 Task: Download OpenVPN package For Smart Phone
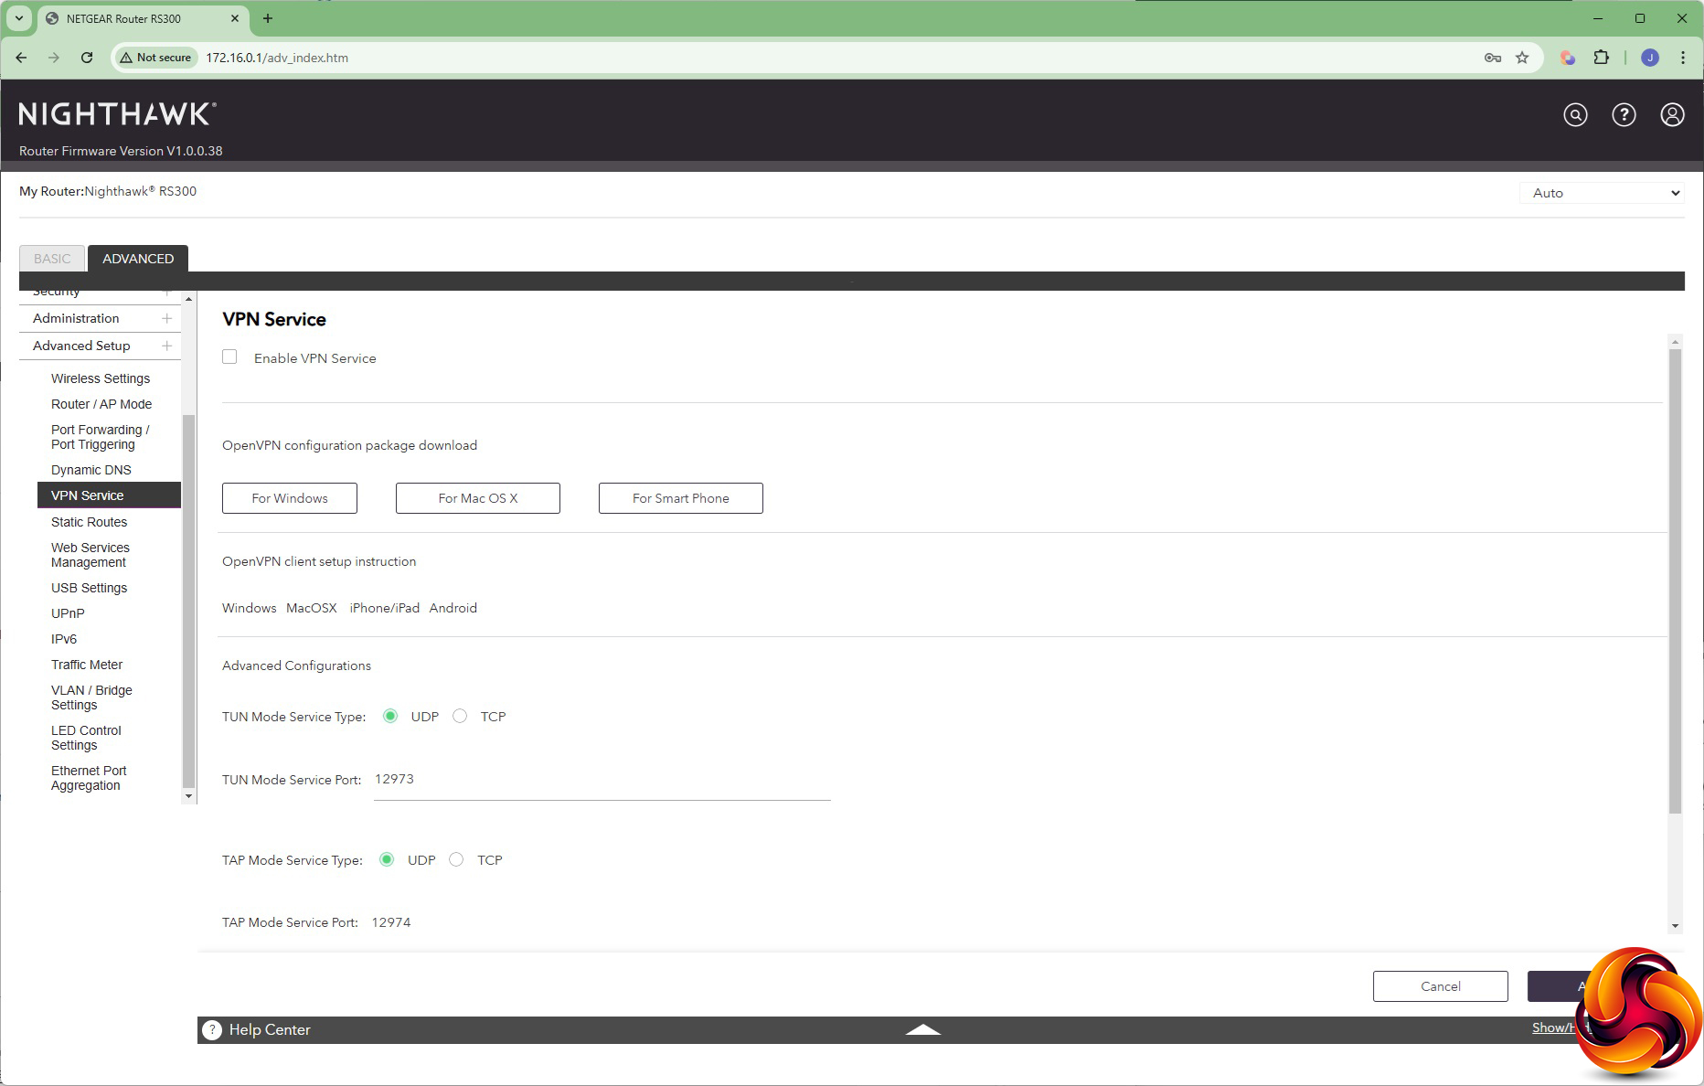681,498
